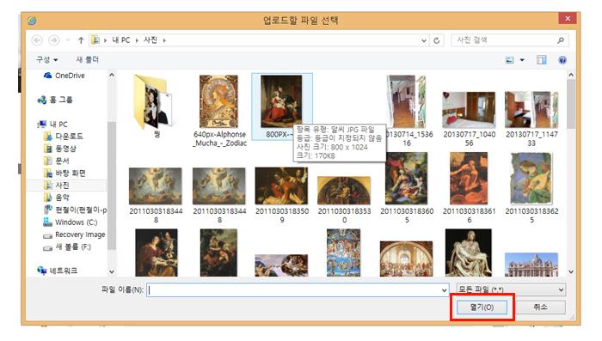602x341 pixels.
Task: Create a new folder with 새 폴더
Action: [x=87, y=60]
